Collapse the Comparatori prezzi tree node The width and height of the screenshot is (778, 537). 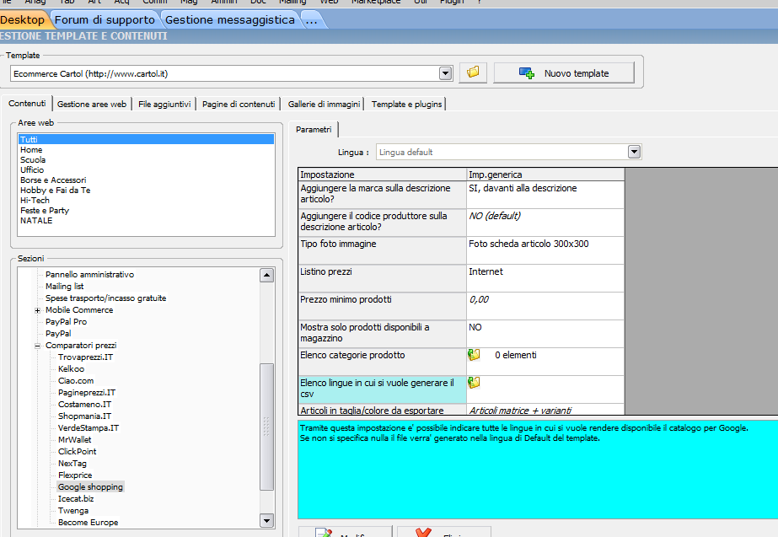point(37,346)
